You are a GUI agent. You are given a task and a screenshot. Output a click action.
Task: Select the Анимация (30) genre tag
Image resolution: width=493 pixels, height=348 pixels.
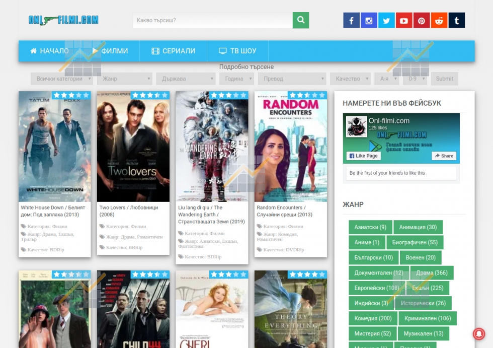coord(418,227)
